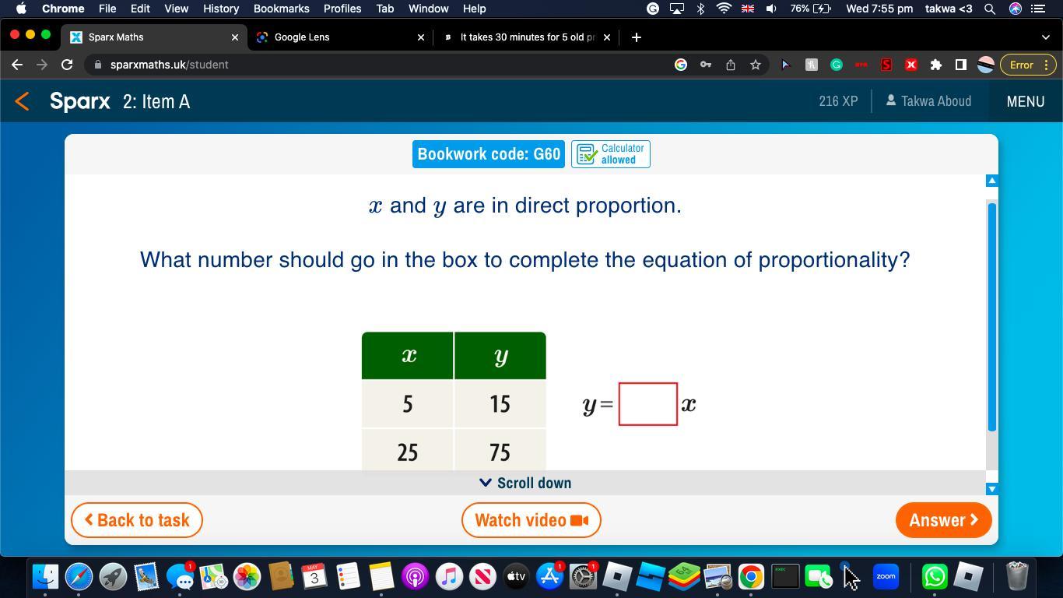Open a new tab with plus icon
The height and width of the screenshot is (598, 1063).
coord(636,37)
